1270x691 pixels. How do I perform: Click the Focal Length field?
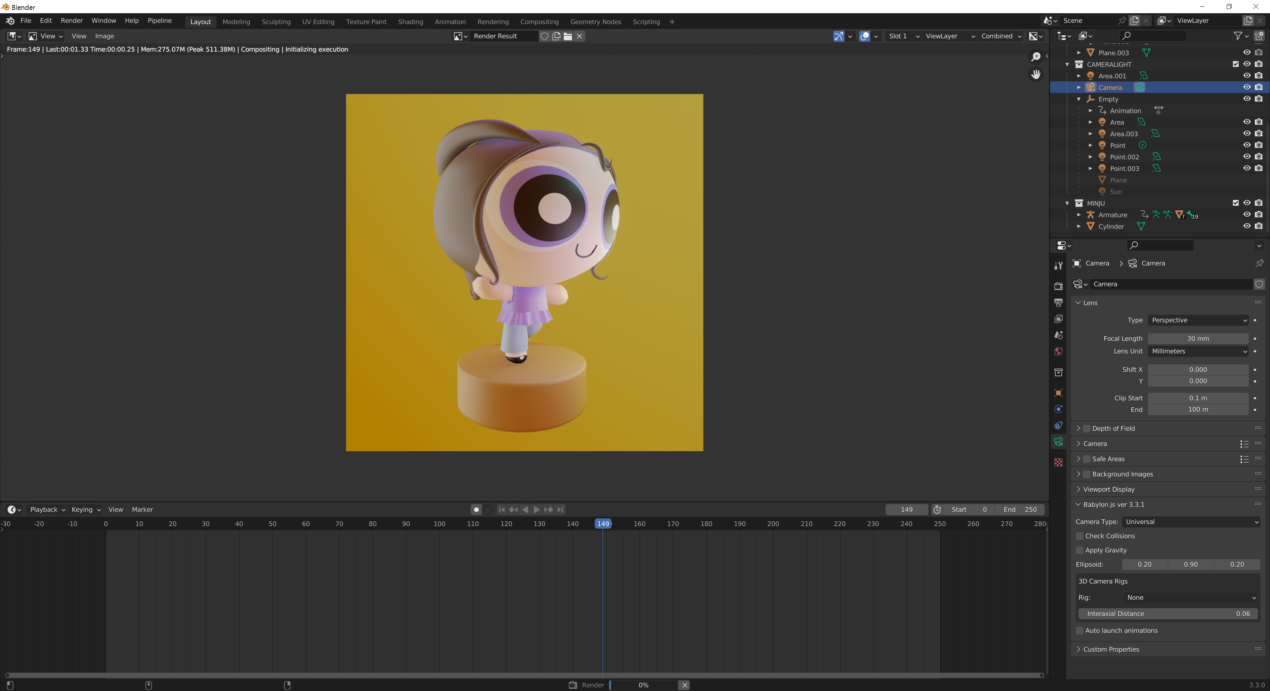click(x=1198, y=339)
